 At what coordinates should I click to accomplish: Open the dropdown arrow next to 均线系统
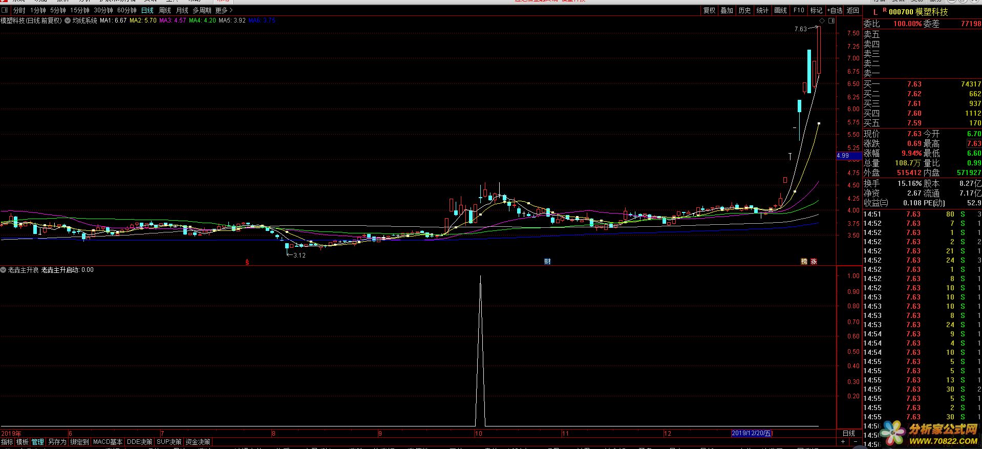pyautogui.click(x=68, y=21)
